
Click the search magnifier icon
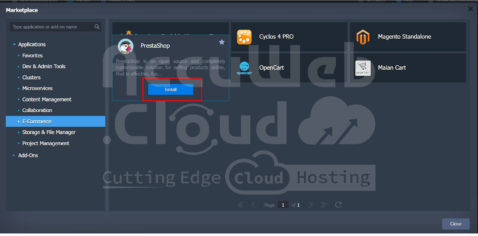(x=97, y=27)
